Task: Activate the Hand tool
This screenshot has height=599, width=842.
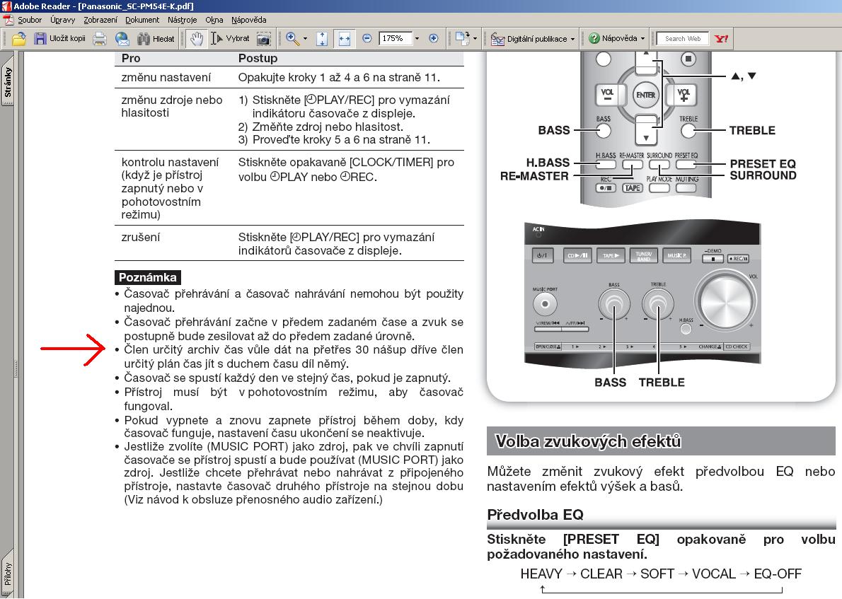Action: [197, 39]
